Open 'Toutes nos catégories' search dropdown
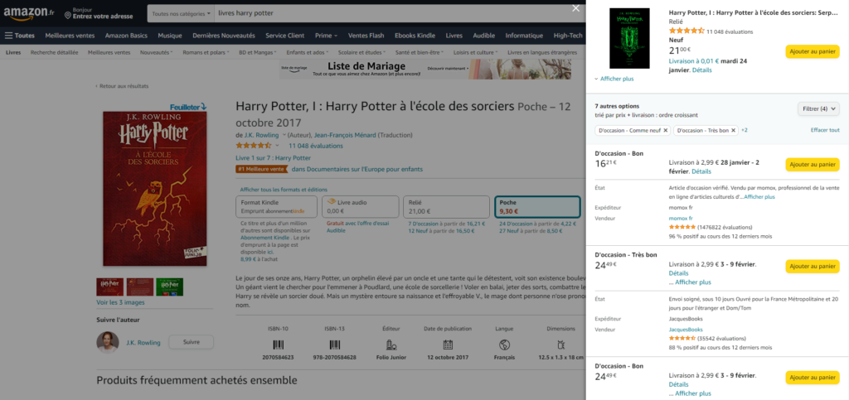Screen dimensions: 849x400 (181, 13)
